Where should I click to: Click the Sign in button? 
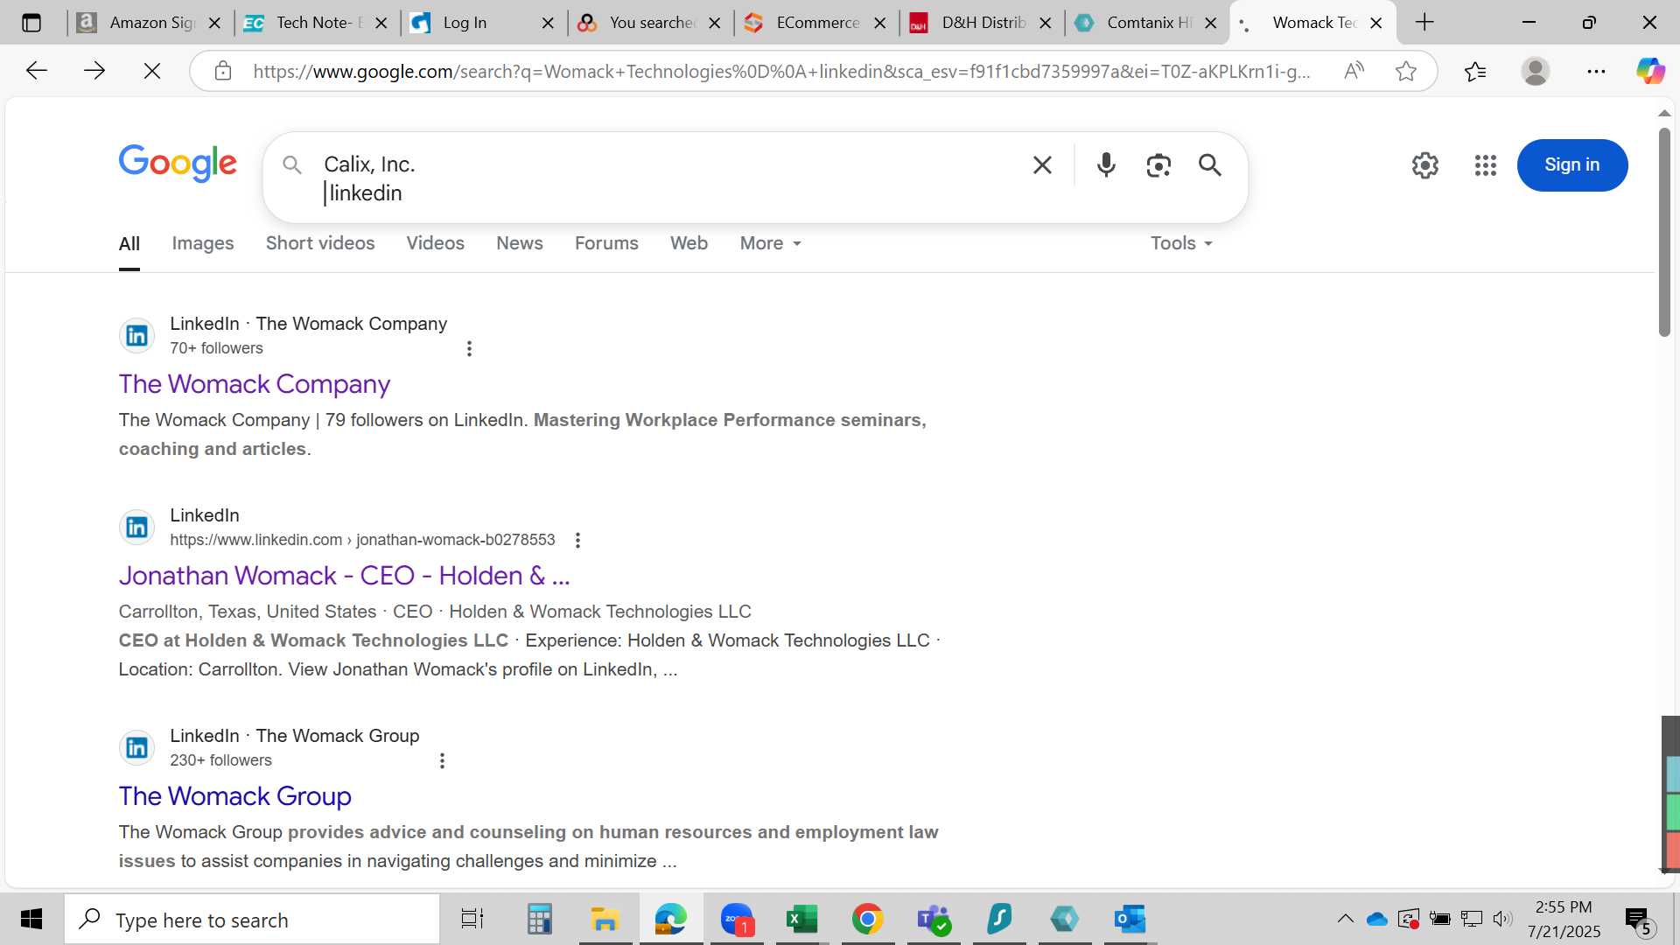[x=1571, y=165]
